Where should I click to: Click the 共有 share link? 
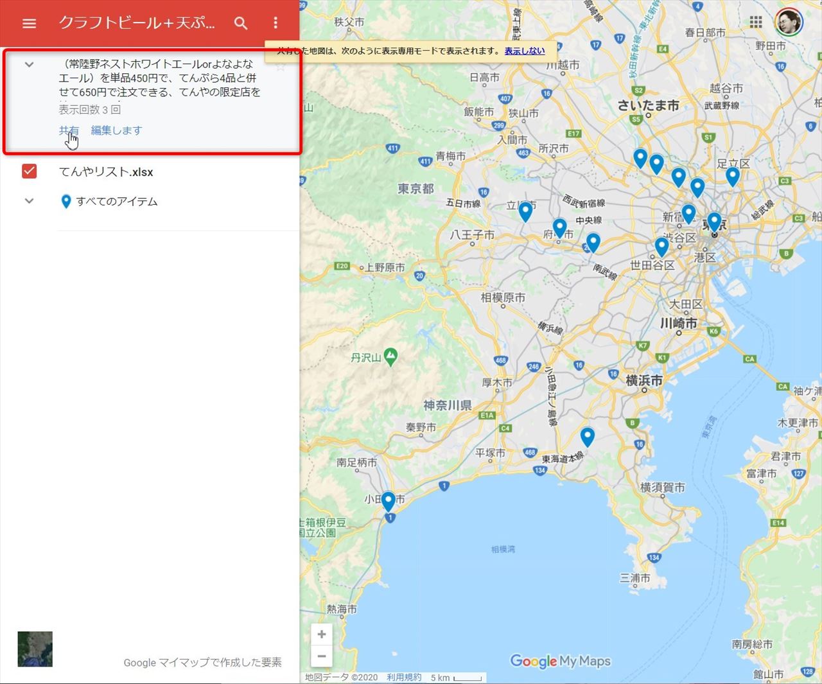69,130
